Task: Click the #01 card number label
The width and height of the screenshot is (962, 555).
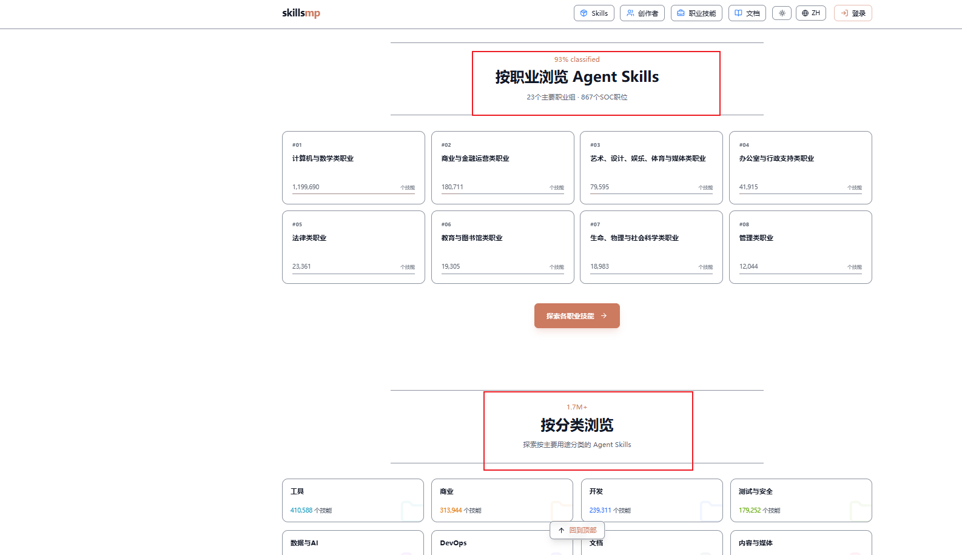Action: click(297, 145)
